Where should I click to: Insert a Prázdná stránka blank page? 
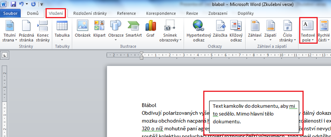[x=26, y=31]
